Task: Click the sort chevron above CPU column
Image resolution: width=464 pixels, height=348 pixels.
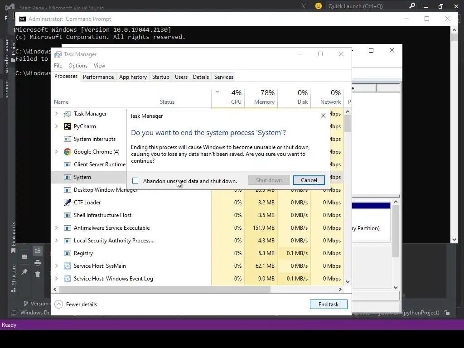Action: point(217,92)
